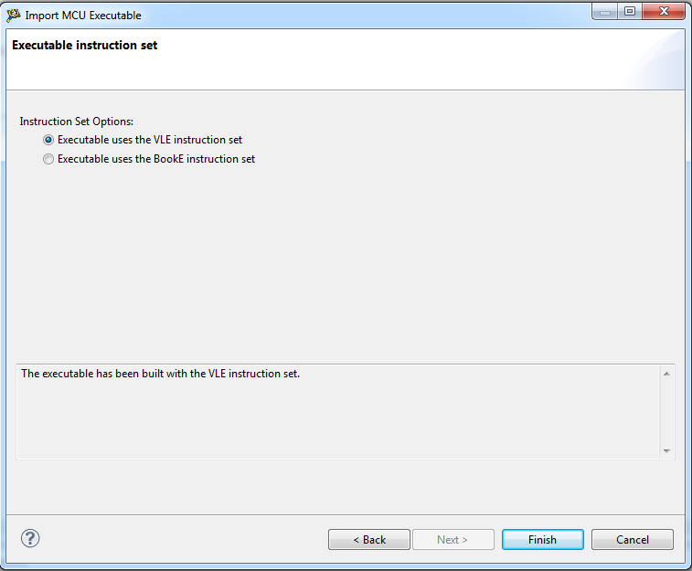This screenshot has height=571, width=692.
Task: Maximize the import wizard window
Action: (630, 12)
